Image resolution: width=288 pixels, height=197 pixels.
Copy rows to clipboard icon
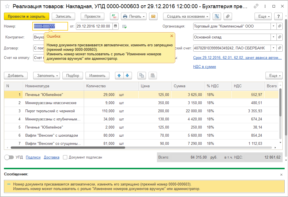[142, 75]
